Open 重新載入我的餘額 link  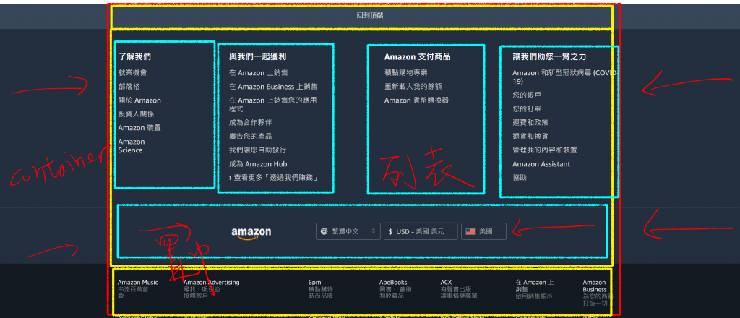tap(413, 87)
